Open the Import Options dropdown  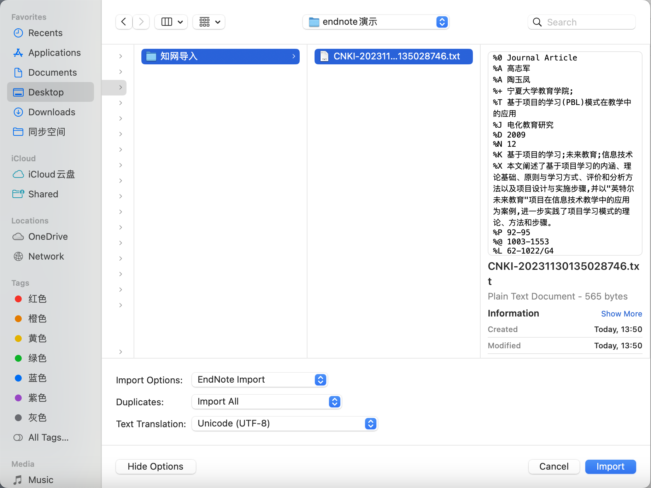(259, 379)
